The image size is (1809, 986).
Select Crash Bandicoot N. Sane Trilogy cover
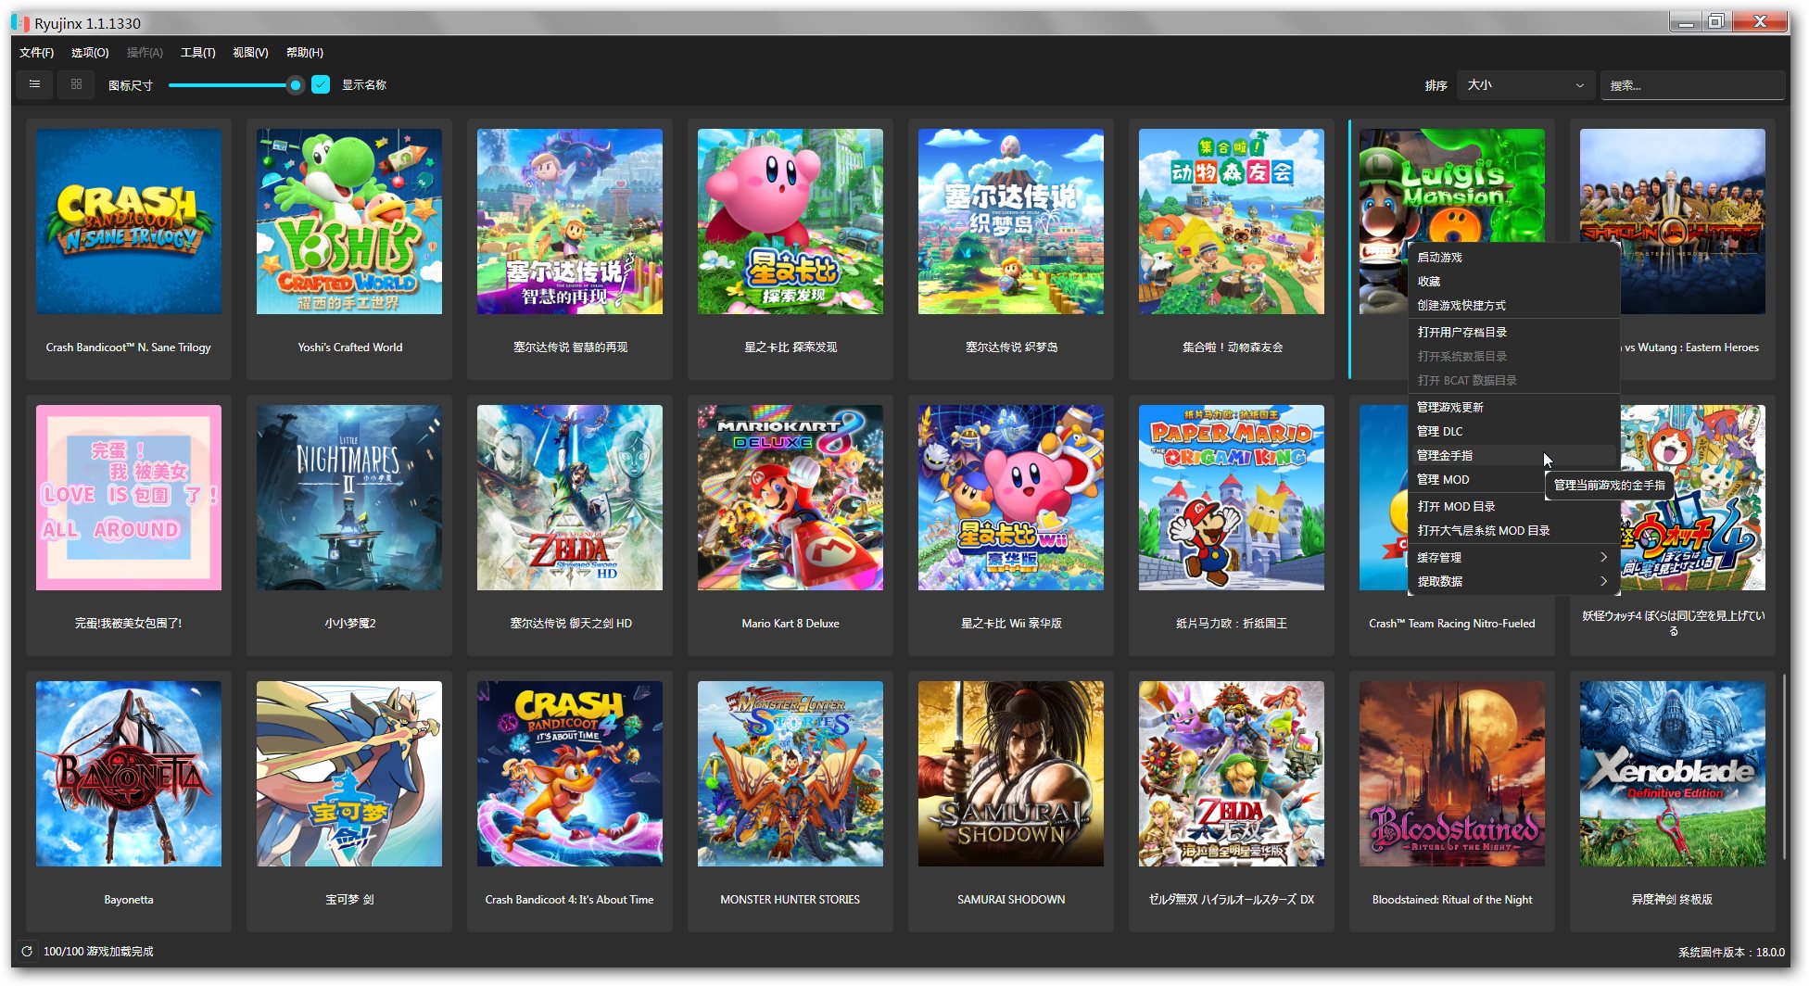pyautogui.click(x=129, y=221)
